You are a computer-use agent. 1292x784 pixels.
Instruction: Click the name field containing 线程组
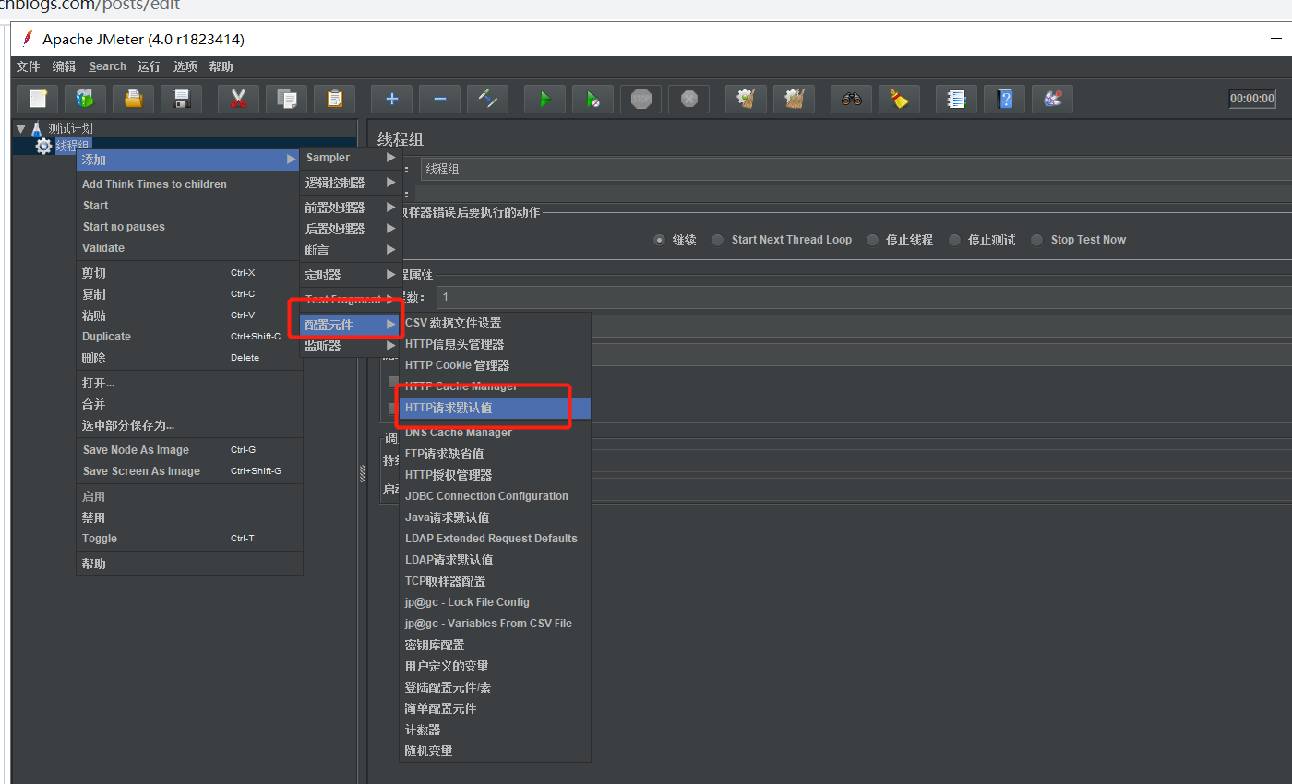(855, 169)
